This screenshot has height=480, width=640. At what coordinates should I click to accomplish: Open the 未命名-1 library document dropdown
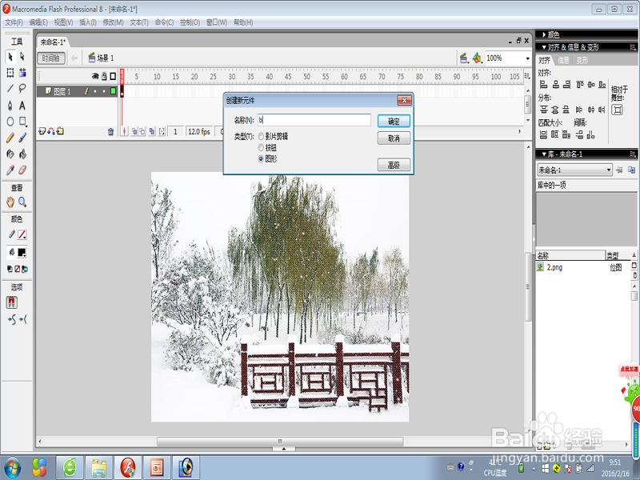pyautogui.click(x=609, y=170)
